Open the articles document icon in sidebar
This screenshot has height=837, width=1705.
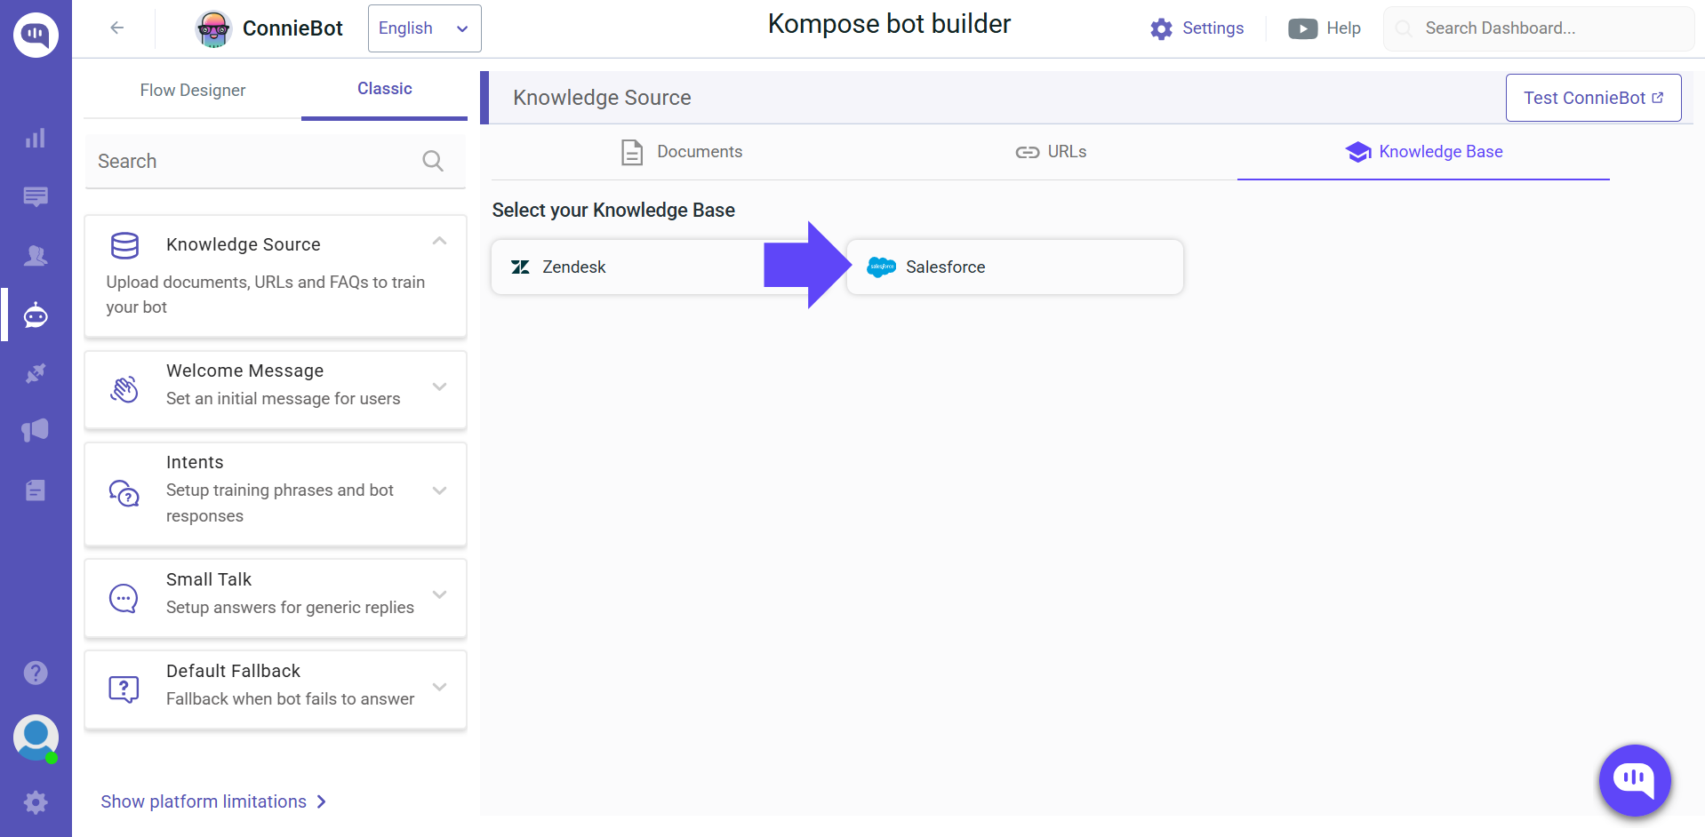pos(36,490)
